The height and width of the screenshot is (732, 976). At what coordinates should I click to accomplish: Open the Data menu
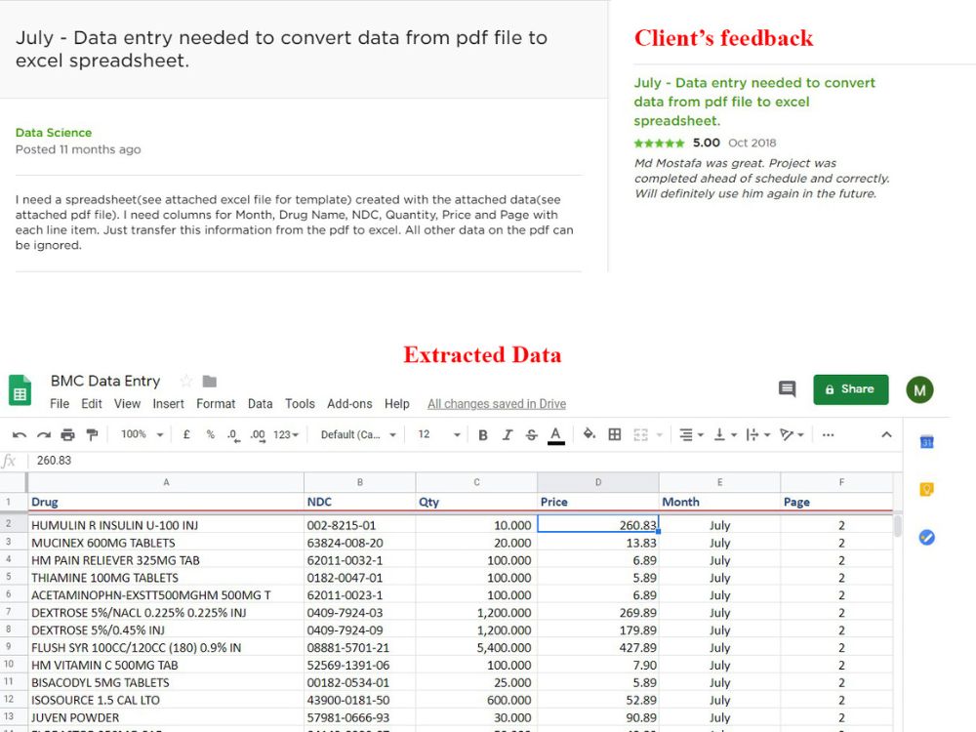click(x=260, y=403)
